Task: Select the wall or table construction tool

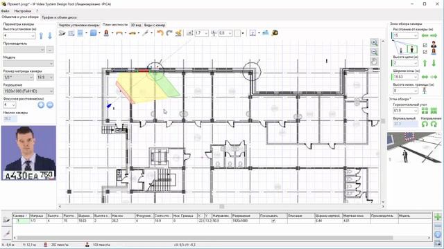Action: (x=119, y=33)
